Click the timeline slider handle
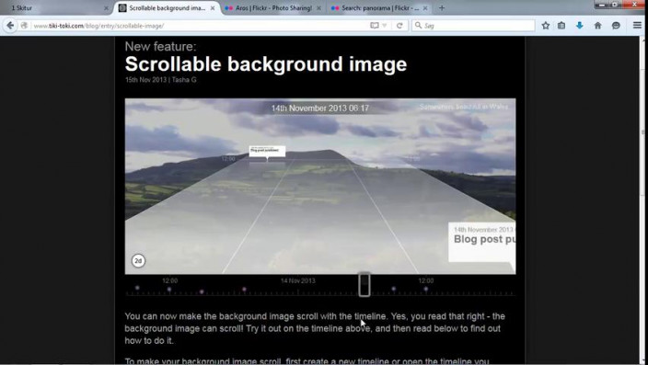This screenshot has width=648, height=365. [364, 284]
